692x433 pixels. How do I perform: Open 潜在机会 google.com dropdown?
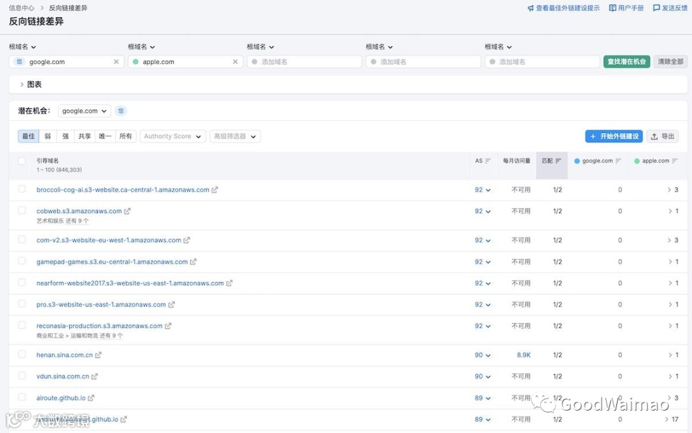click(x=85, y=111)
